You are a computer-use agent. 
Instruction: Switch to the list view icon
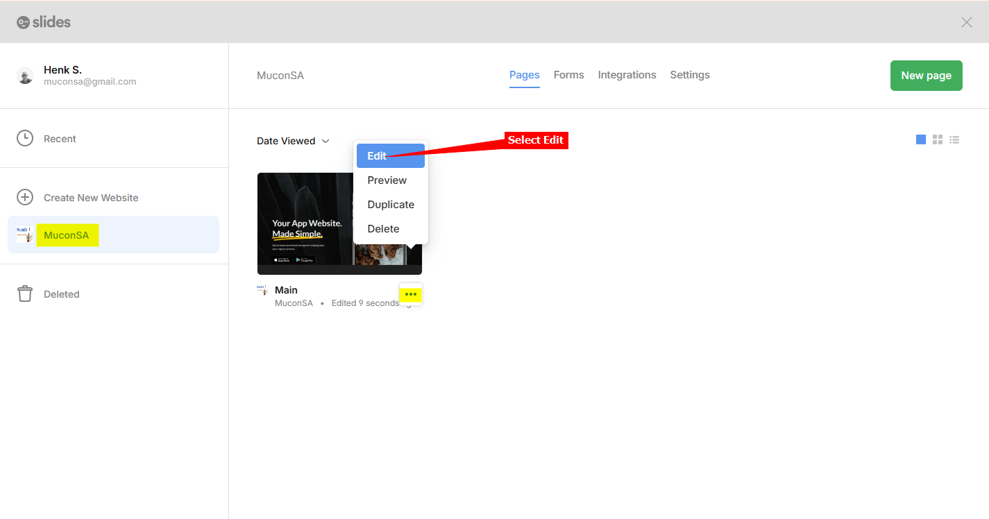954,139
